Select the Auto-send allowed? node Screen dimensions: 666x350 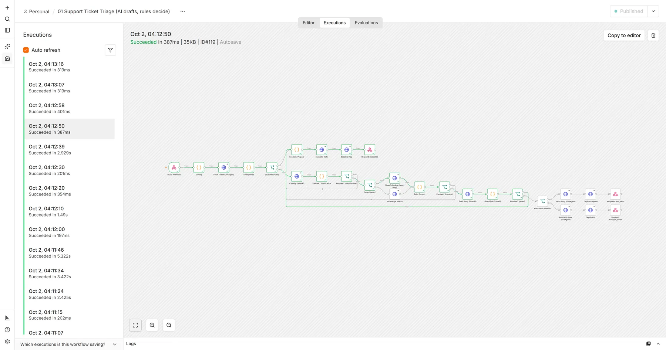tap(542, 201)
